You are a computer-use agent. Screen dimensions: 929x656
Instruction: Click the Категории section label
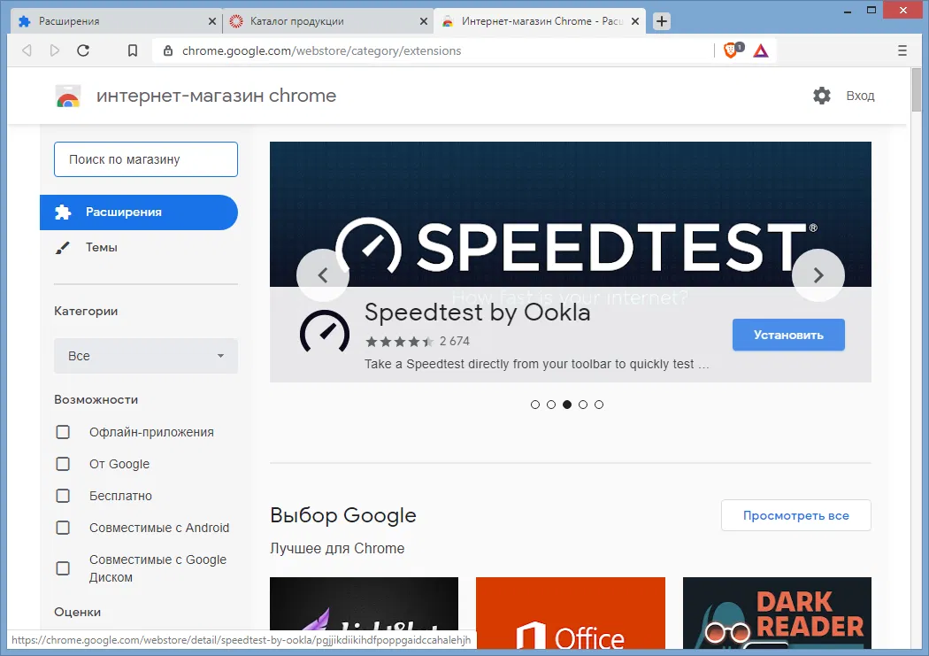[x=86, y=311]
